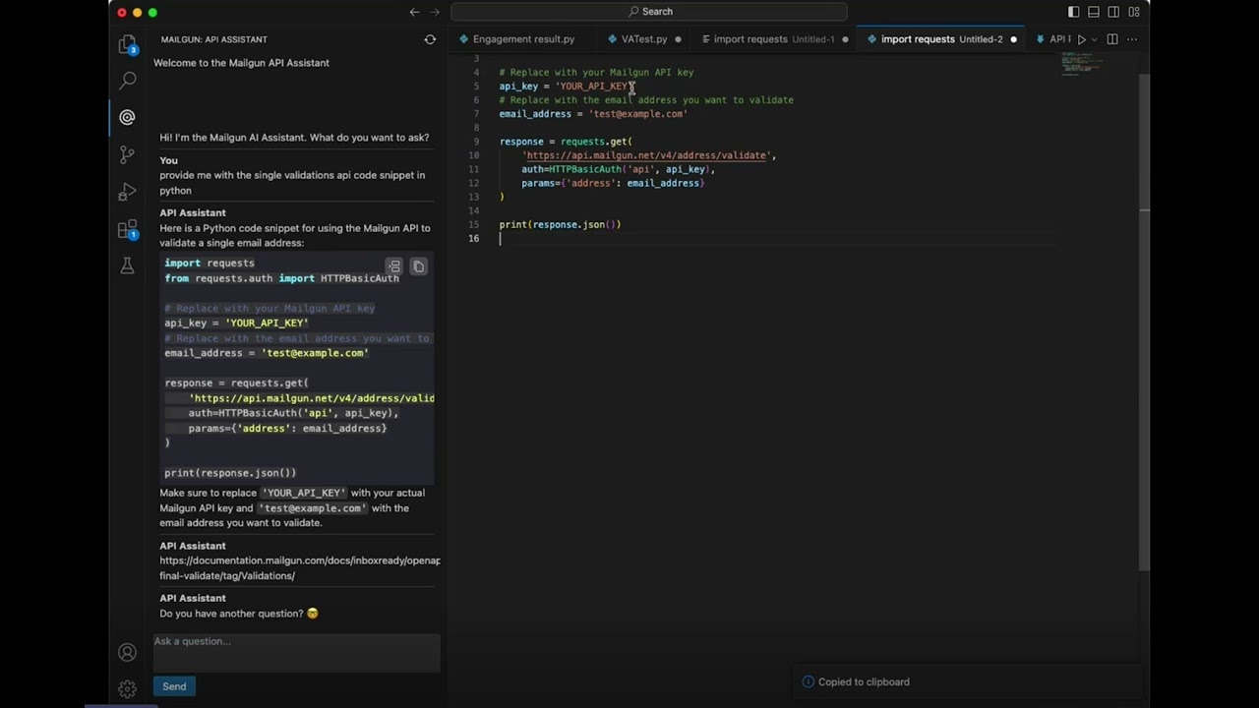The height and width of the screenshot is (708, 1259).
Task: Open the Extensions view
Action: (x=127, y=229)
